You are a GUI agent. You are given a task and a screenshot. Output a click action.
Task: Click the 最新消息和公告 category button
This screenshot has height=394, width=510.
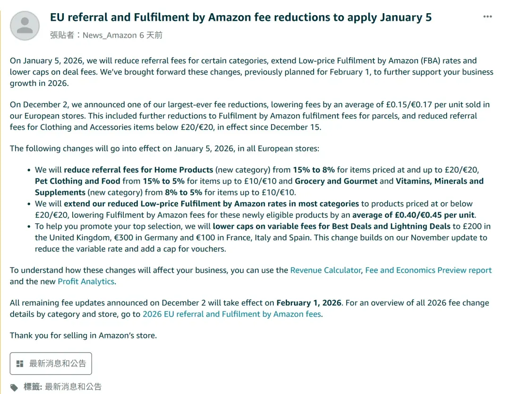51,363
